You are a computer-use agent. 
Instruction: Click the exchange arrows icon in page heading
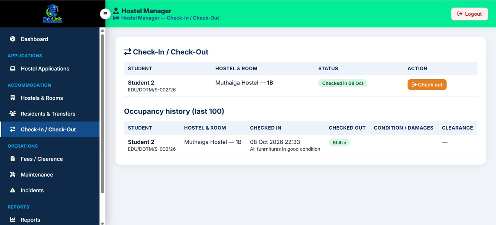[x=127, y=52]
